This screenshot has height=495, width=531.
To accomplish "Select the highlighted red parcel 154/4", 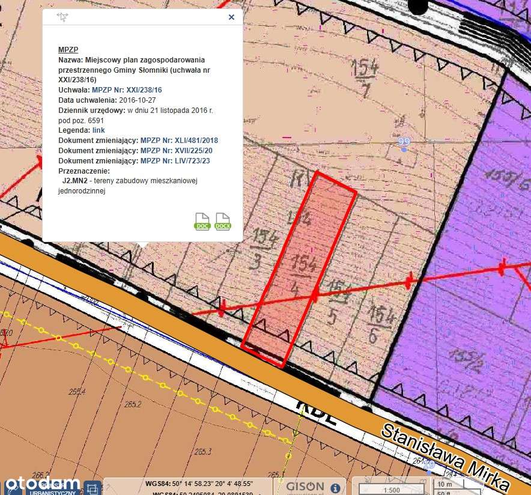I will tap(299, 269).
